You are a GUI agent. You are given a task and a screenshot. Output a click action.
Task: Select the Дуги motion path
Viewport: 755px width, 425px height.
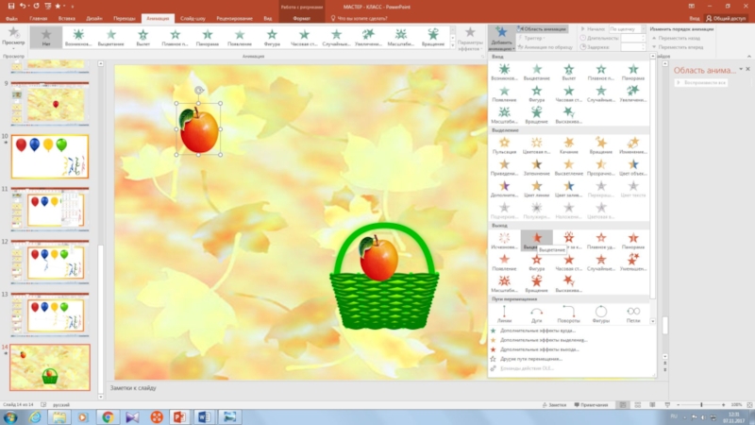536,314
